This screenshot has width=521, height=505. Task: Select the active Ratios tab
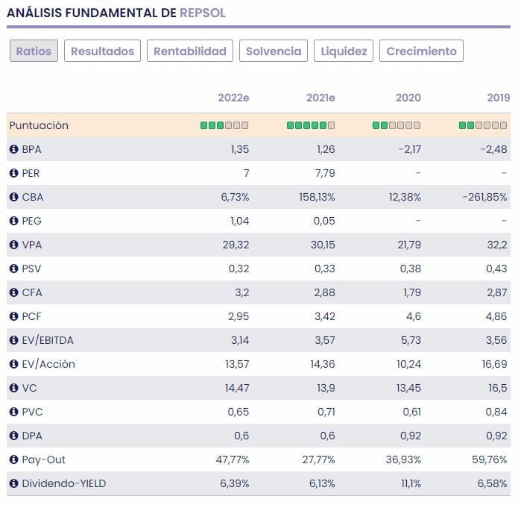tap(34, 51)
